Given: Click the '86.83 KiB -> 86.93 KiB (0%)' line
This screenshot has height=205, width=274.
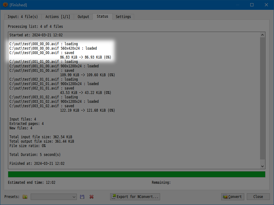Looking at the screenshot, I should pyautogui.click(x=86, y=57).
